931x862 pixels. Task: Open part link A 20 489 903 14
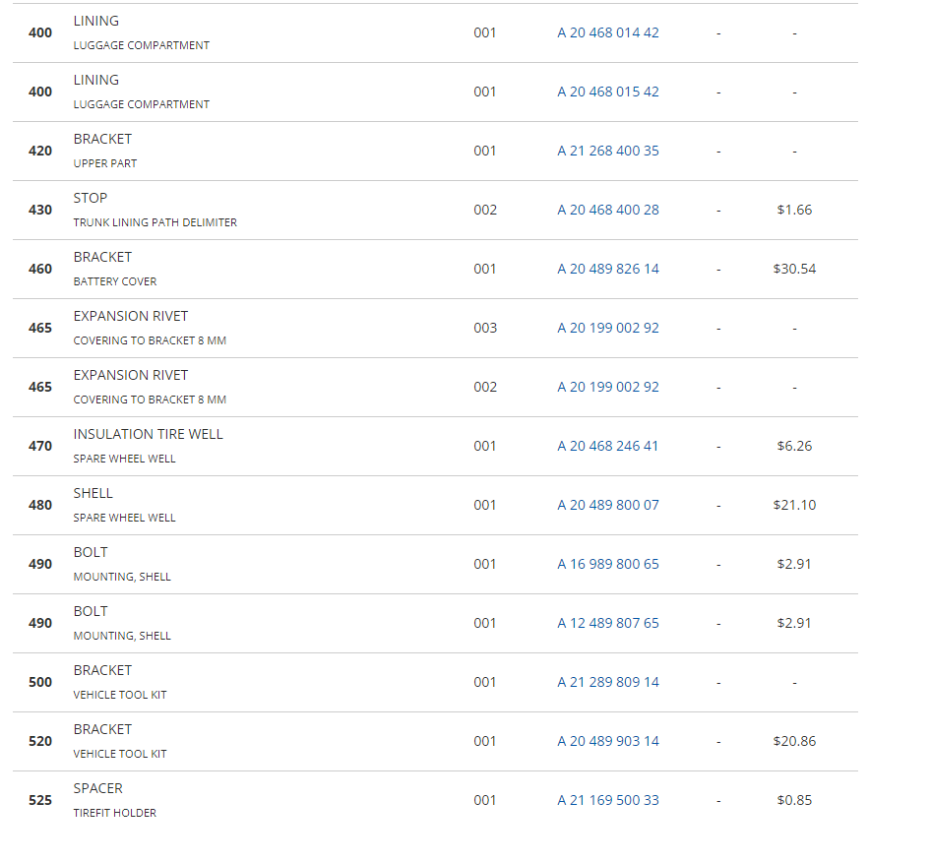click(x=608, y=742)
